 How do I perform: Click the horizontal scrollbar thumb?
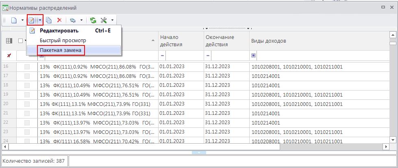pos(144,146)
